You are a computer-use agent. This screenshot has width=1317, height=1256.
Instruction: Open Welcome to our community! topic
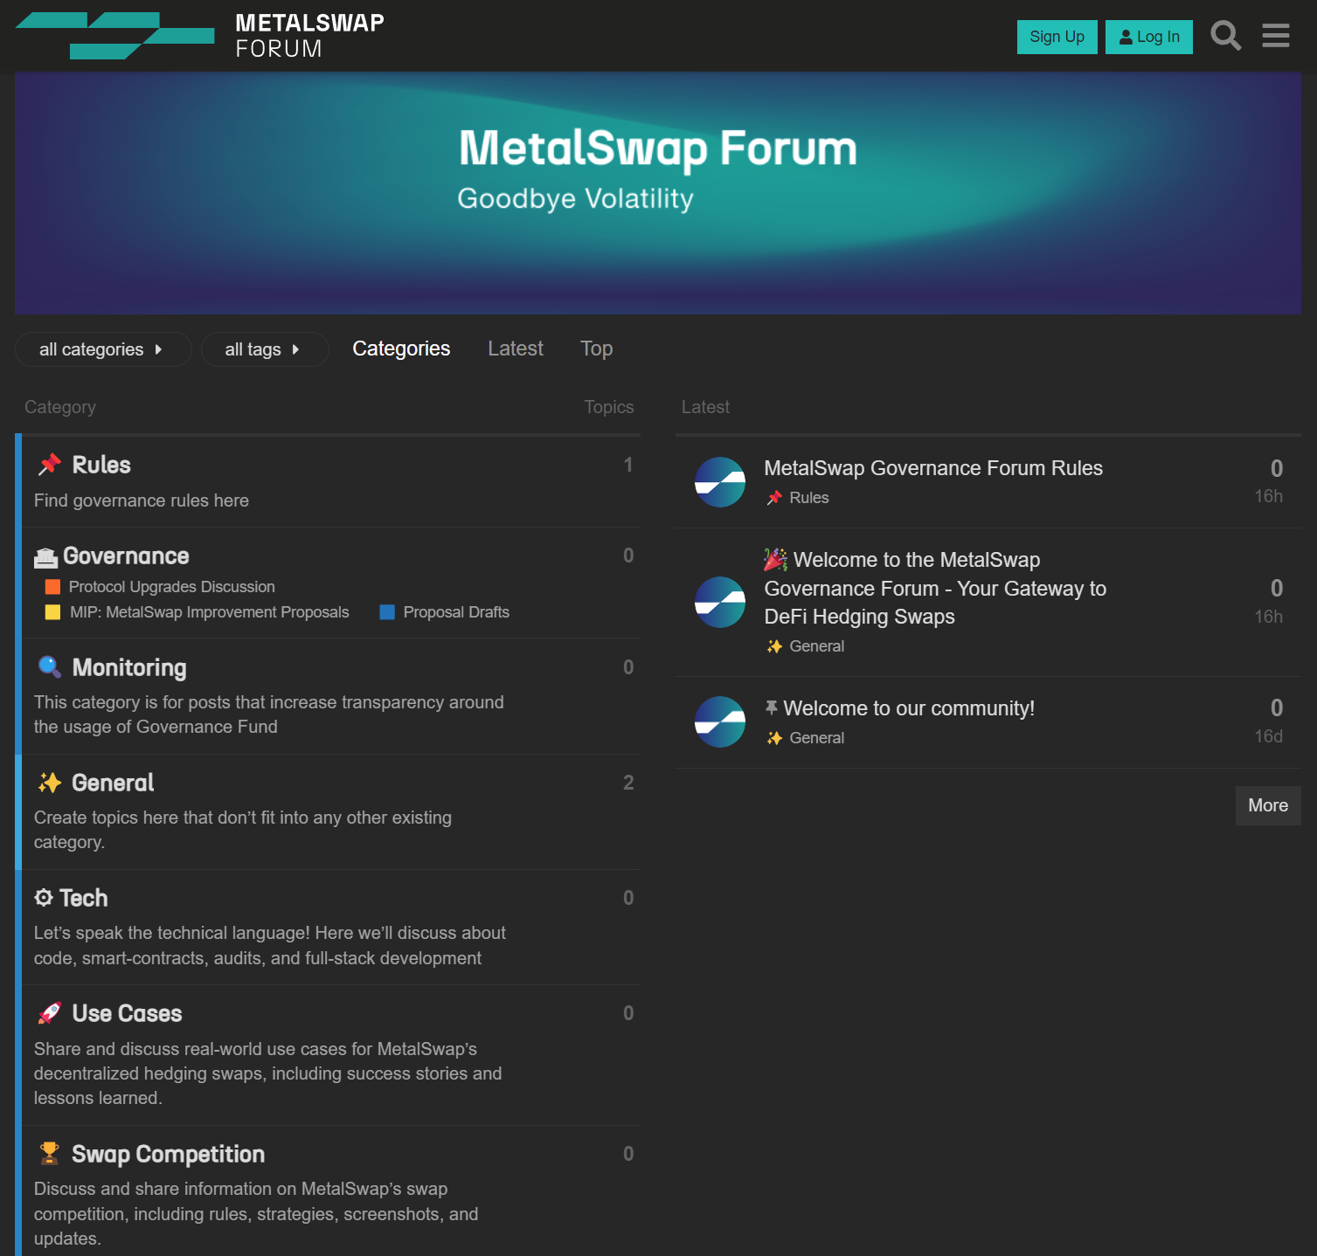pyautogui.click(x=909, y=708)
